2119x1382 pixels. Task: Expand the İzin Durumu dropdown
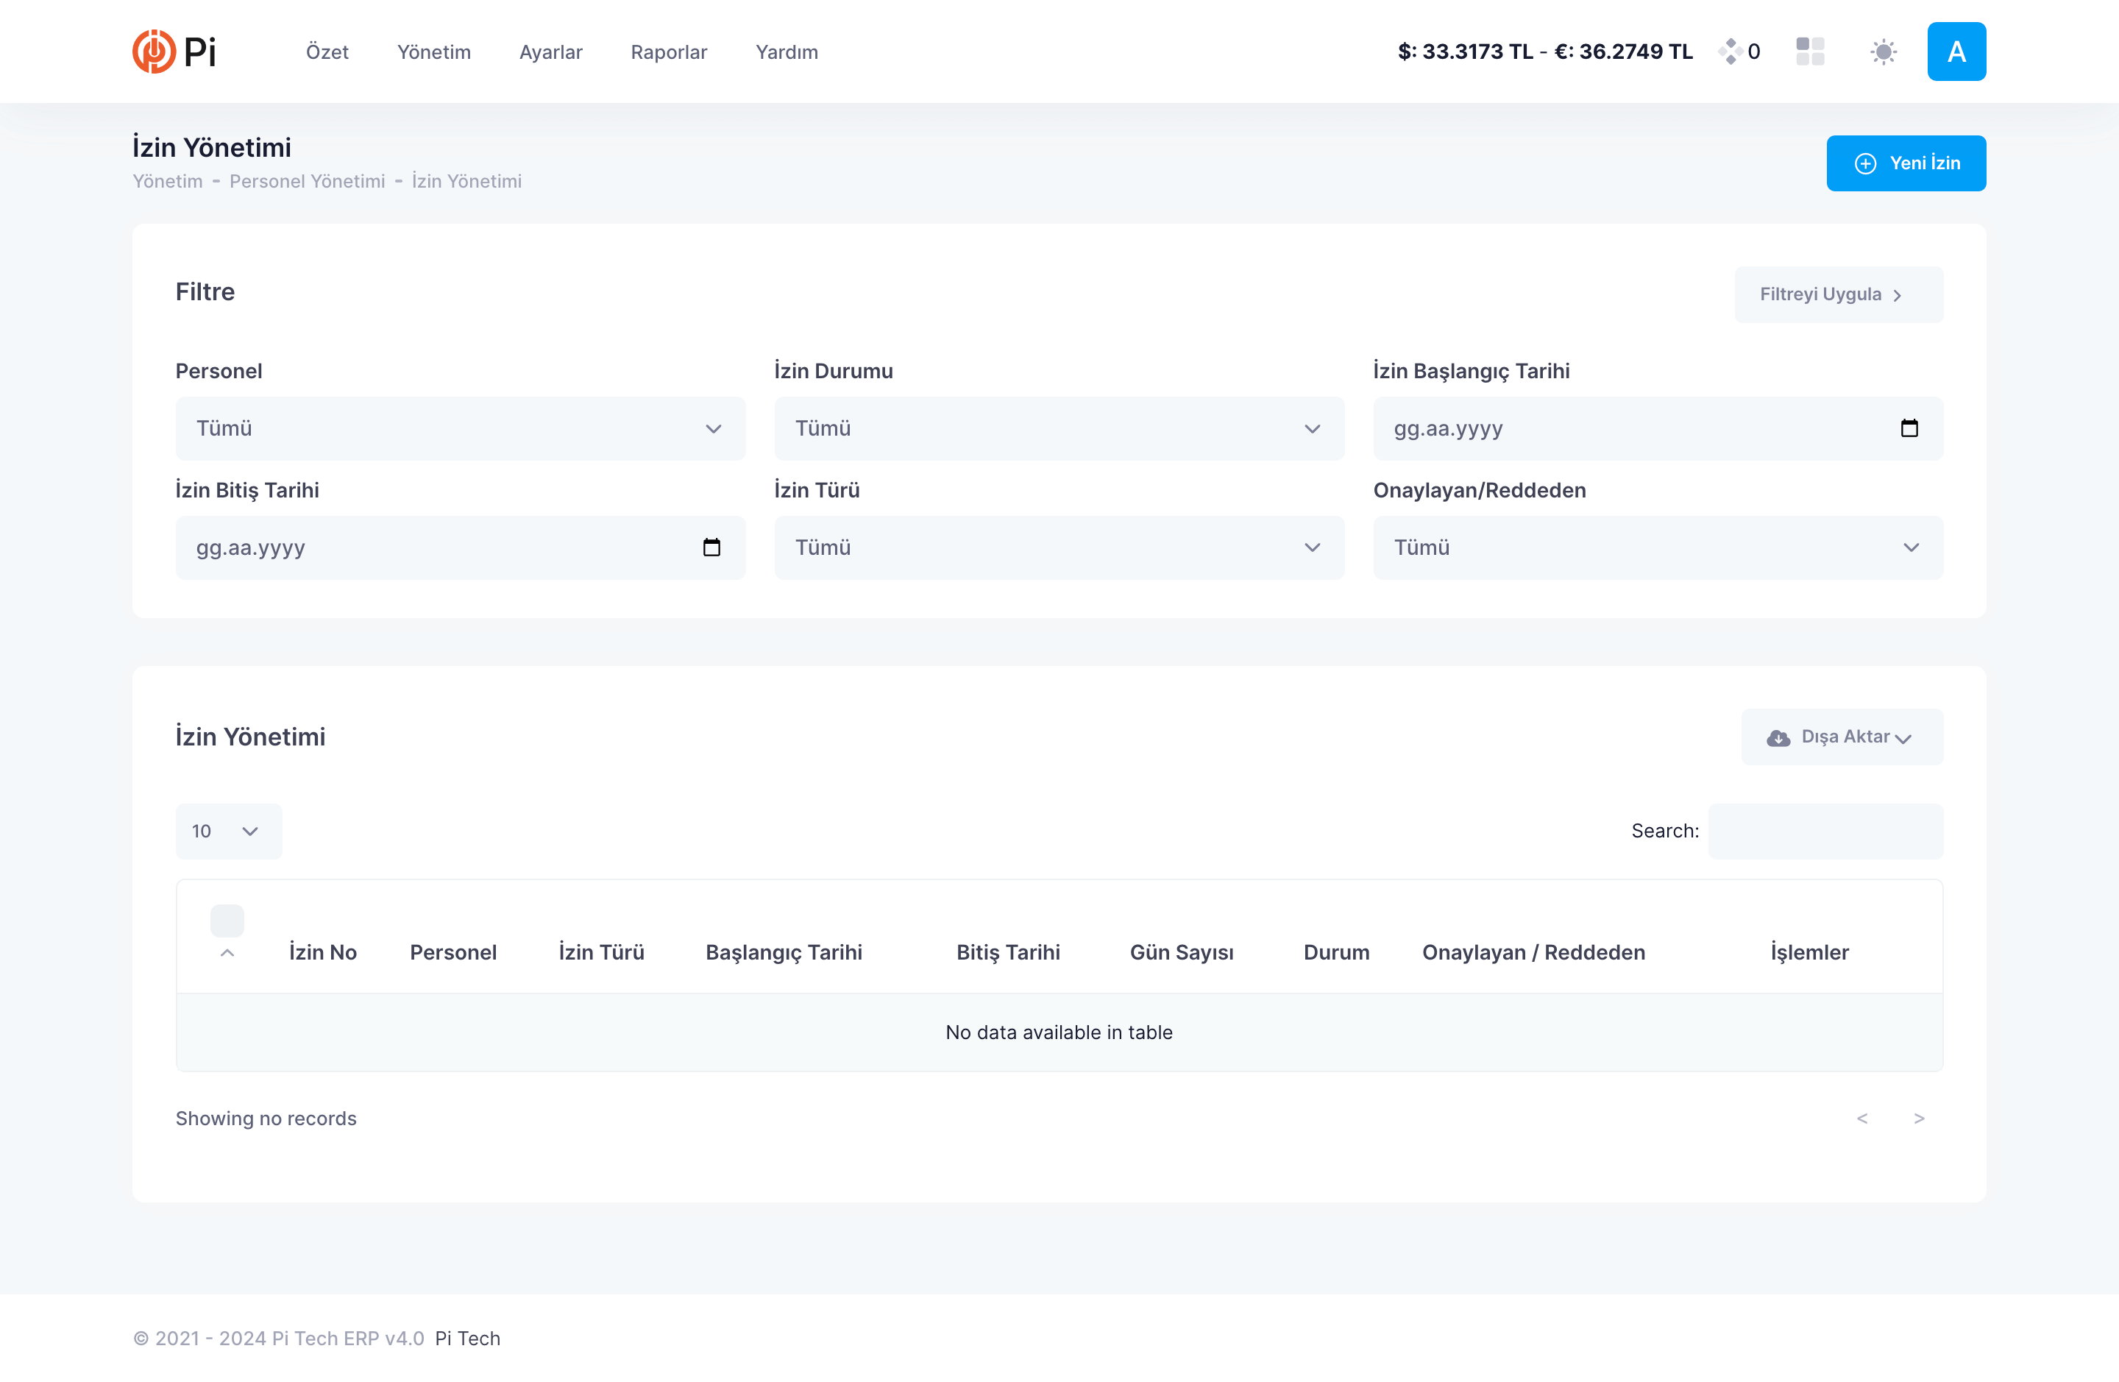(x=1059, y=428)
